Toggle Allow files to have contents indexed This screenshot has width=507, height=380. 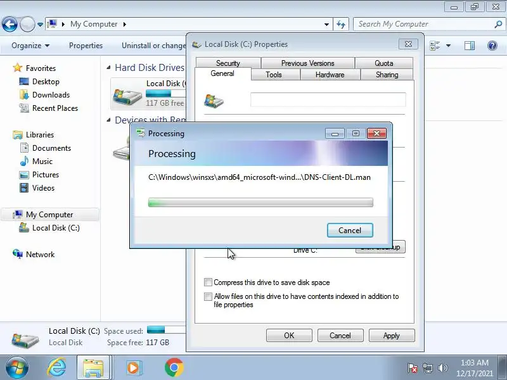point(208,296)
